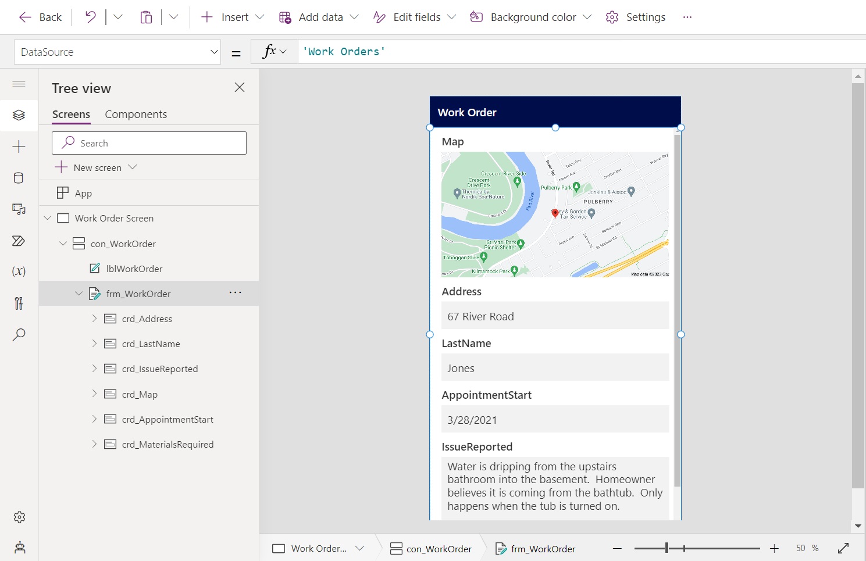The image size is (866, 561).
Task: Open the Variables pane (x) icon
Action: point(19,270)
